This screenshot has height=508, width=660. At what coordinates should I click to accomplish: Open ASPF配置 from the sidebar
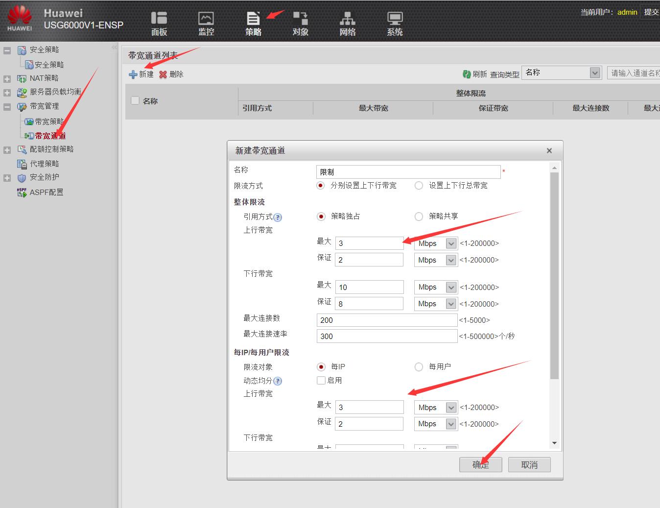[47, 192]
